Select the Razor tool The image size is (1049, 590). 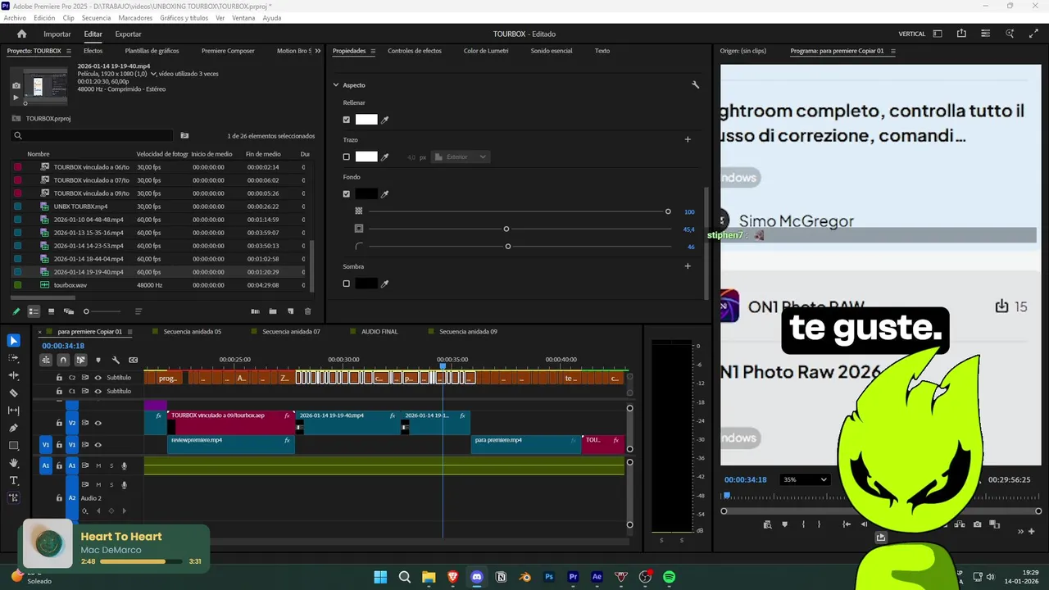pos(13,393)
